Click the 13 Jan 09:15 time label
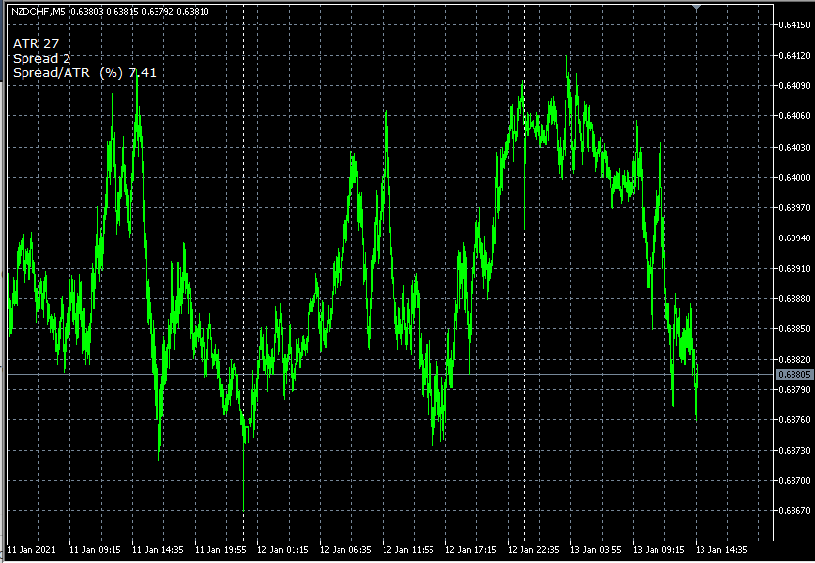Screen dimensions: 815x563 [x=658, y=550]
